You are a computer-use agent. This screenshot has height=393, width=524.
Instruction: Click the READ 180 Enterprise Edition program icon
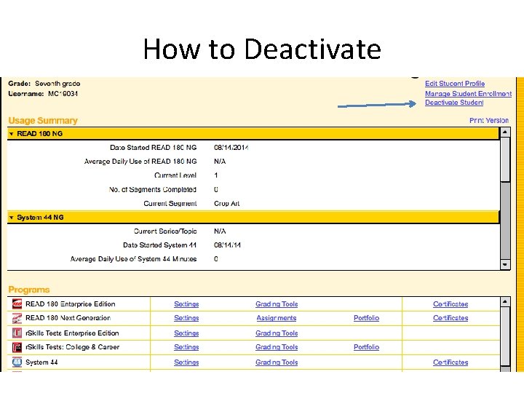pyautogui.click(x=17, y=303)
